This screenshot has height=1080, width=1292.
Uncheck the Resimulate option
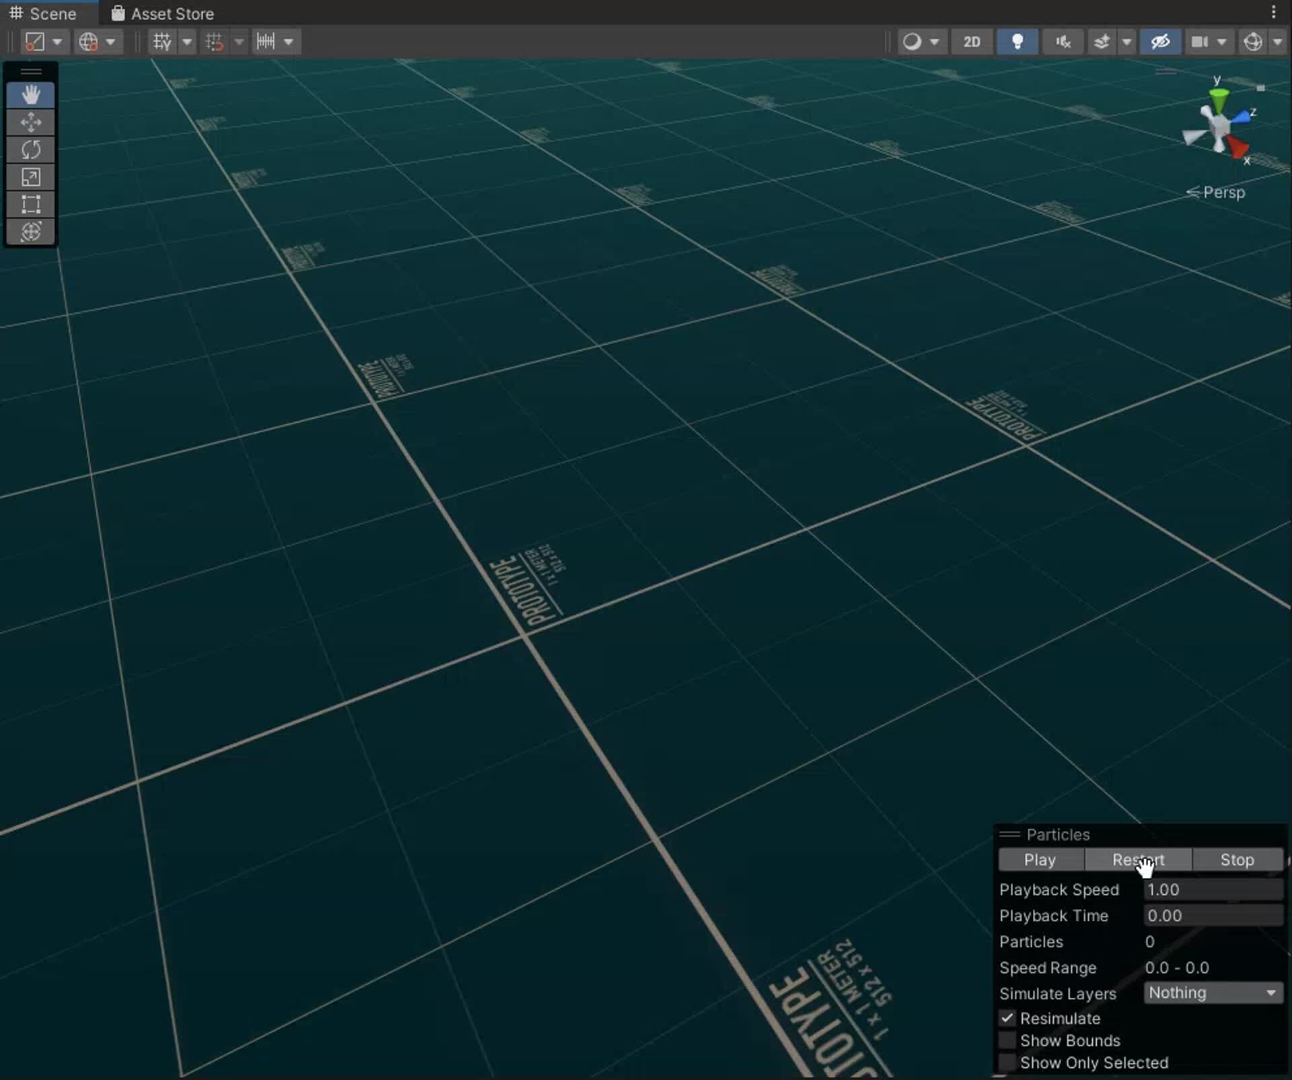click(x=1008, y=1018)
